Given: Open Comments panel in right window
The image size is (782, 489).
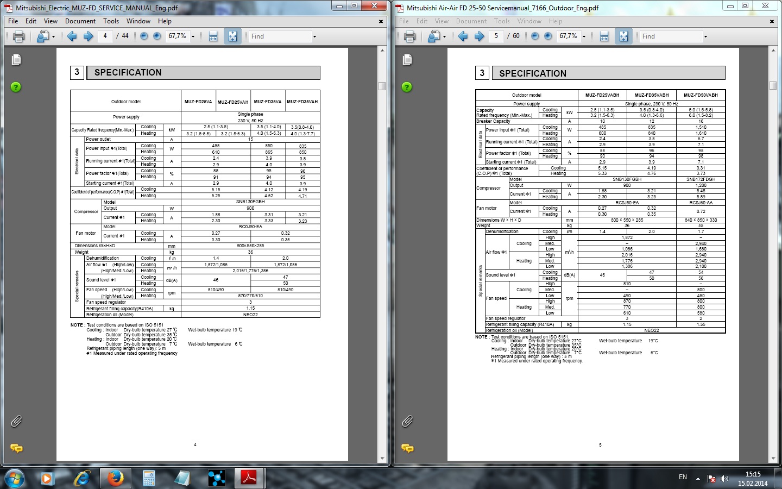Looking at the screenshot, I should coord(407,448).
